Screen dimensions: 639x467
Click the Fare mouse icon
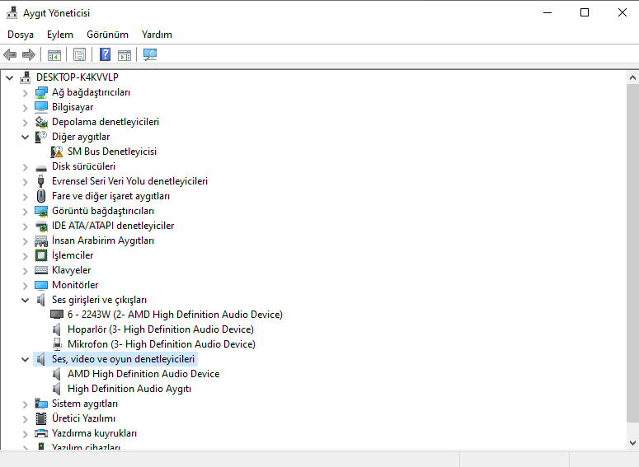coord(41,196)
